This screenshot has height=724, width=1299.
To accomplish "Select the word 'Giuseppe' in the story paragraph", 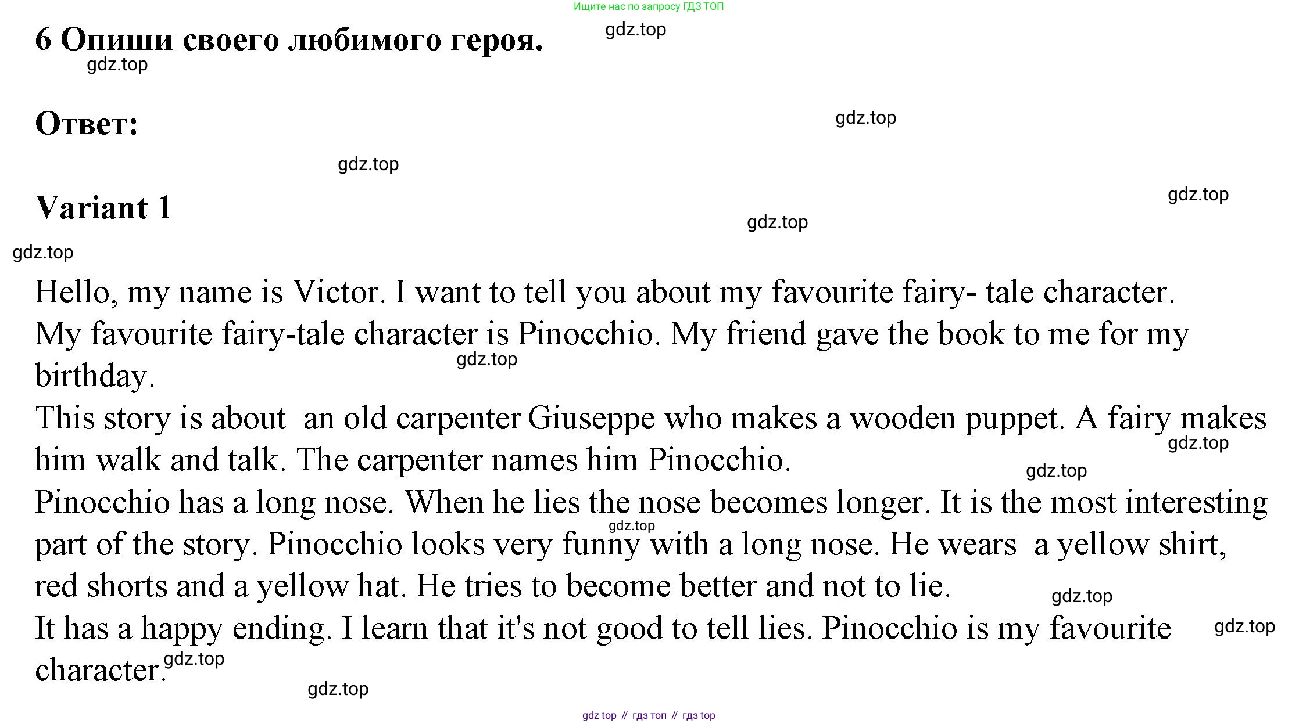I will point(591,419).
